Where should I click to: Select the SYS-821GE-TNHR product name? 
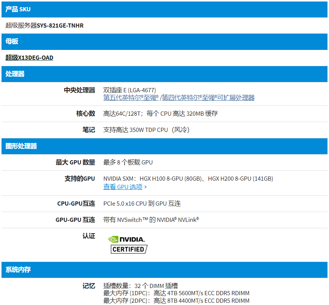60,26
